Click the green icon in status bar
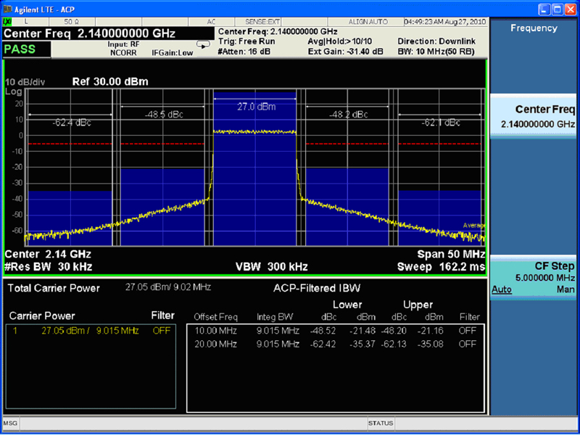Image resolution: width=580 pixels, height=436 pixels. tap(7, 22)
